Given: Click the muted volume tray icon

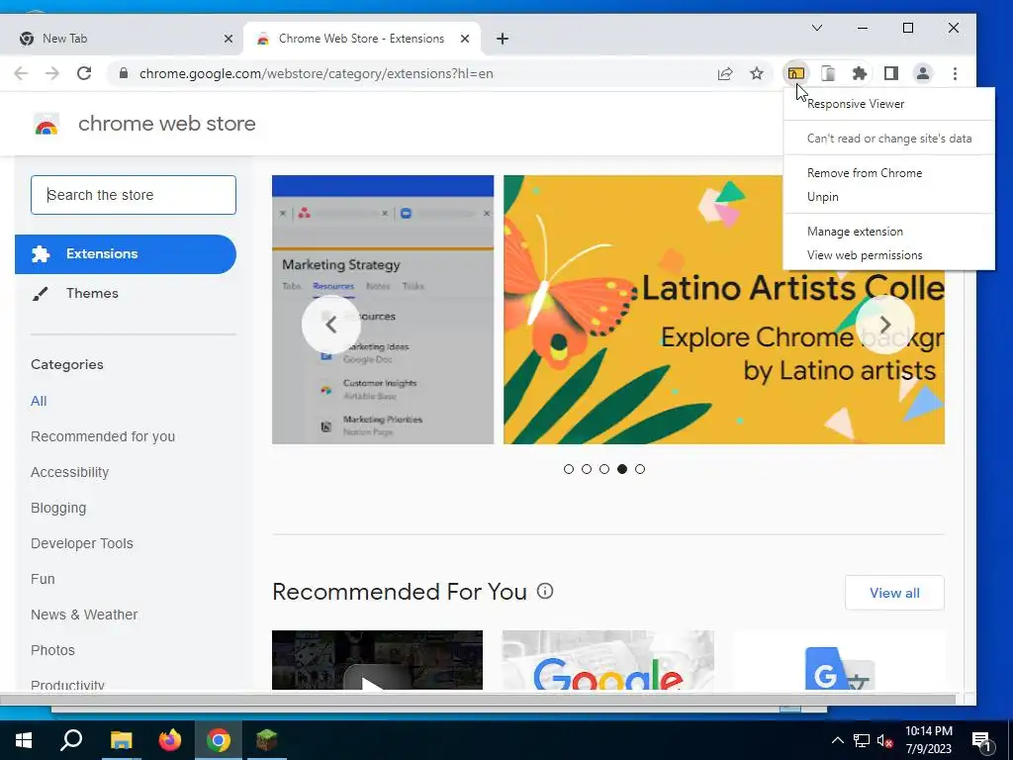Looking at the screenshot, I should tap(884, 740).
